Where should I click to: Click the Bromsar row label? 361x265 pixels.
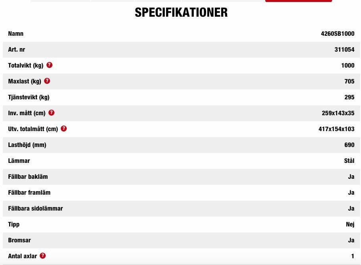[x=19, y=240]
